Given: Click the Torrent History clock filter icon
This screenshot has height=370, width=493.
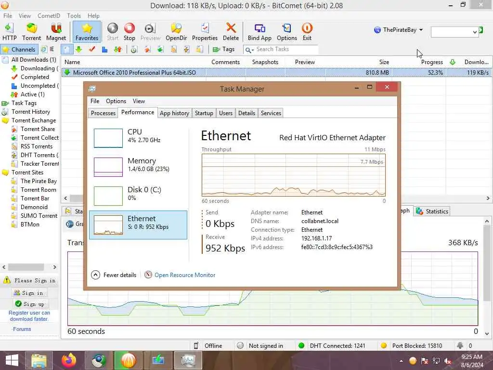Looking at the screenshot, I should pyautogui.click(x=134, y=50).
